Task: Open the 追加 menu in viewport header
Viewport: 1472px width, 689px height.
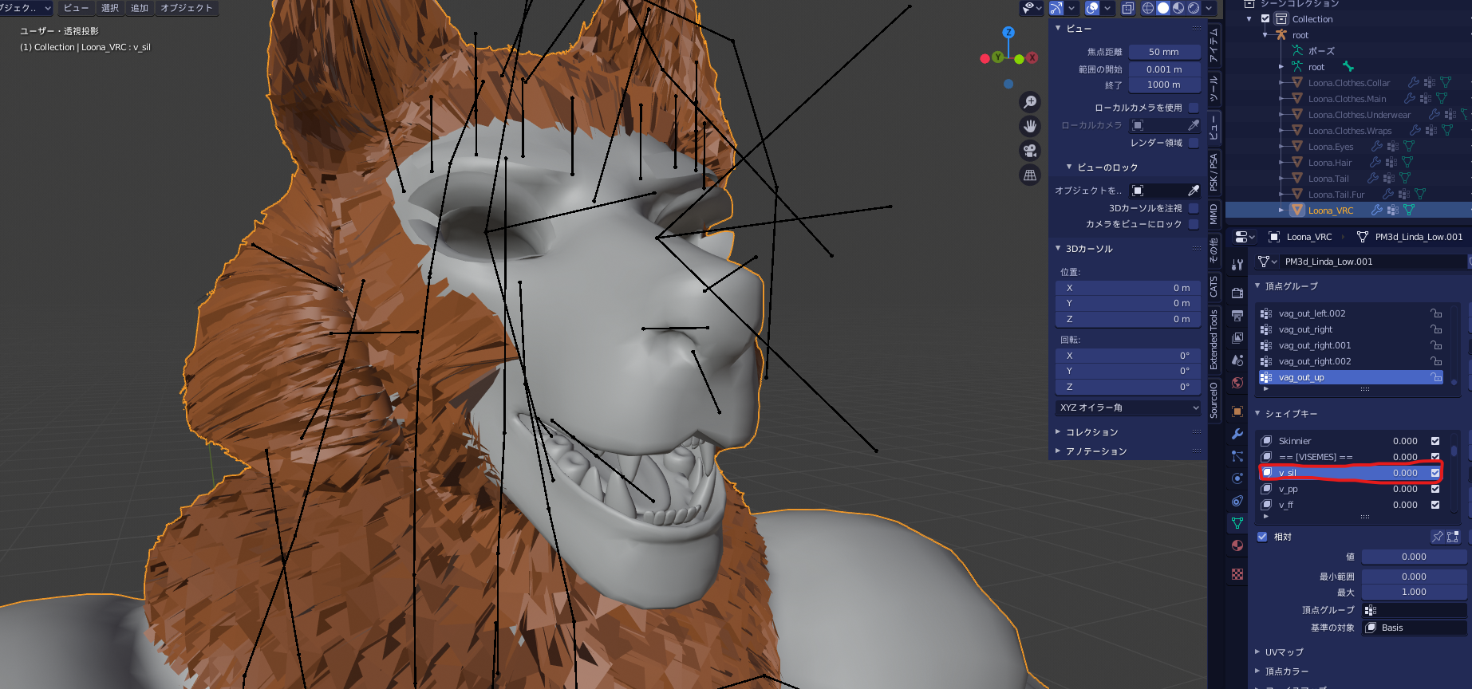Action: pyautogui.click(x=140, y=8)
